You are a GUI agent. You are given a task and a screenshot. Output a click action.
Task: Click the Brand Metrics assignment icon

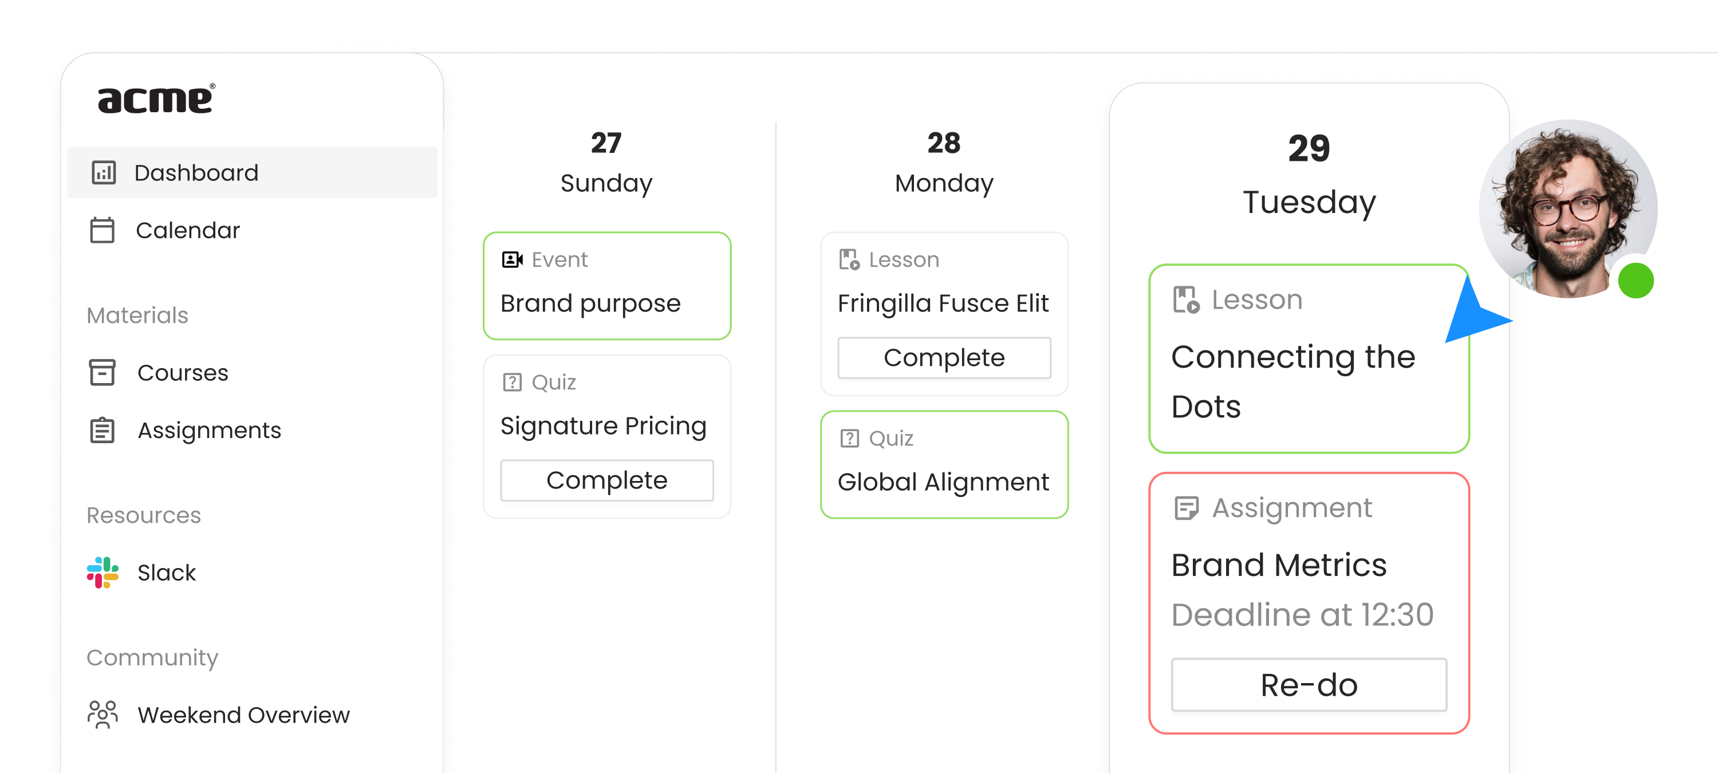click(1187, 508)
